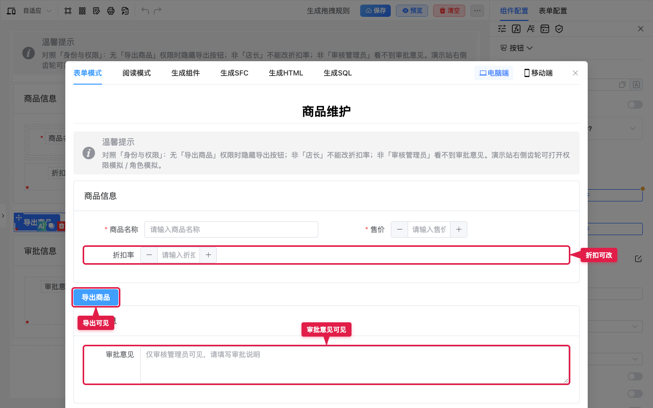Close the right config panel with X

[x=641, y=29]
